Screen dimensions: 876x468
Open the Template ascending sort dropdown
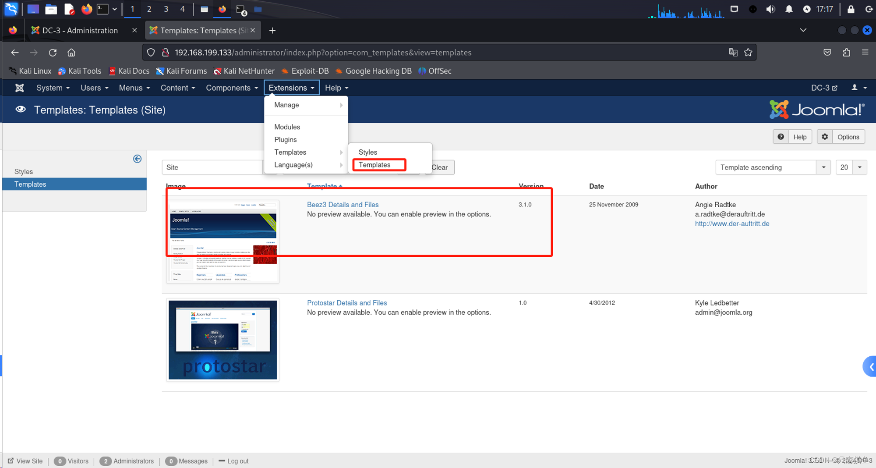773,167
